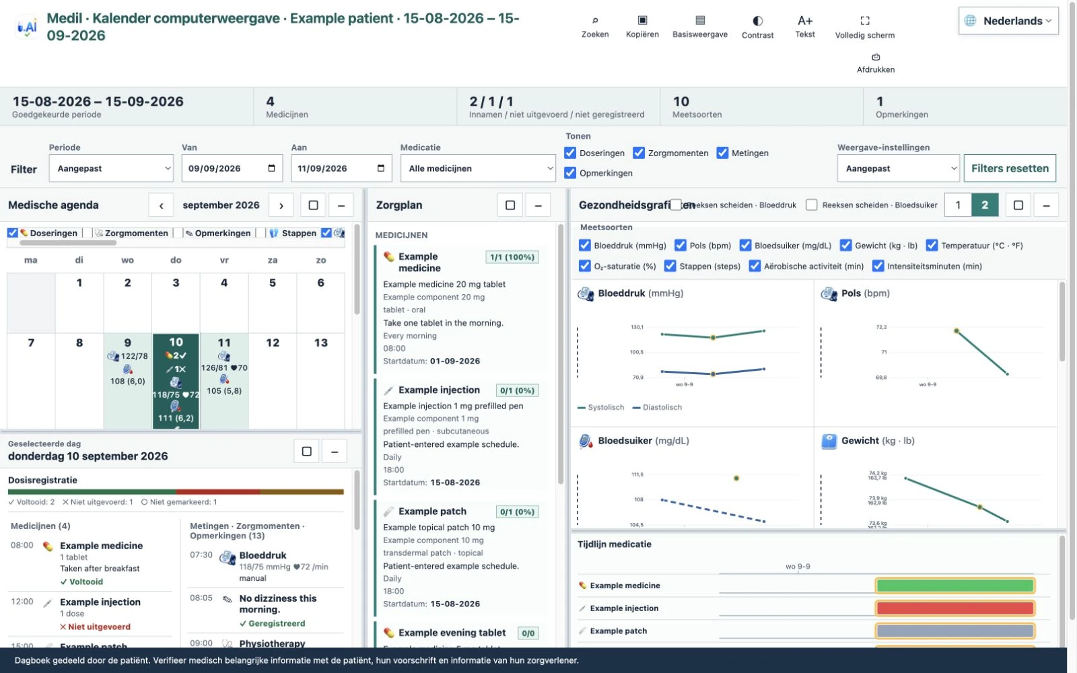The height and width of the screenshot is (673, 1077).
Task: Collapse the Zorgplan panel
Action: point(538,205)
